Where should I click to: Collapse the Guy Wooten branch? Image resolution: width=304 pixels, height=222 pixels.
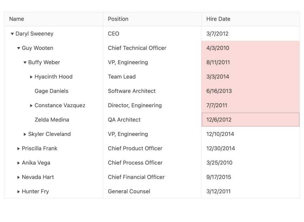[x=19, y=48]
